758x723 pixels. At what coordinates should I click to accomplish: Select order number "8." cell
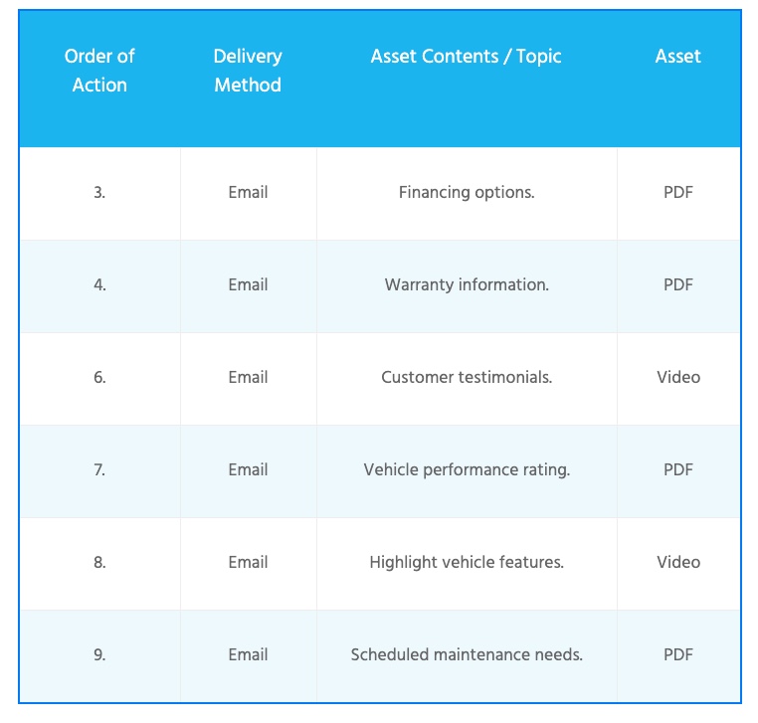99,562
